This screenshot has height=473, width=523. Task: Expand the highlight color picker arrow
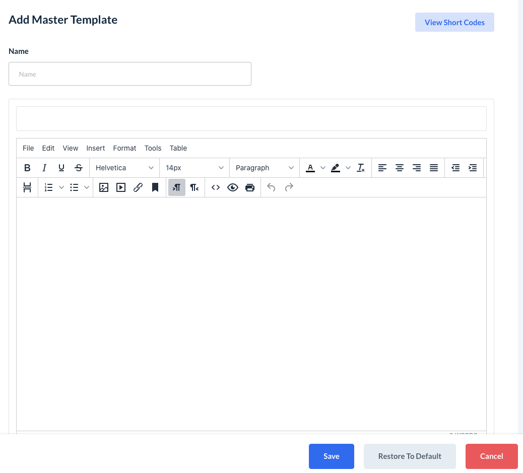point(348,168)
